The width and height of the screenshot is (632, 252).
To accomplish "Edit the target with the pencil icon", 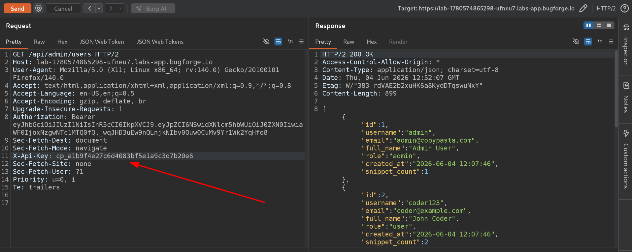I will pyautogui.click(x=583, y=9).
